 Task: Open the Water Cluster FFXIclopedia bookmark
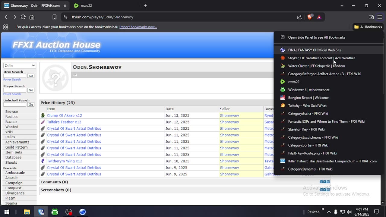[x=329, y=66]
